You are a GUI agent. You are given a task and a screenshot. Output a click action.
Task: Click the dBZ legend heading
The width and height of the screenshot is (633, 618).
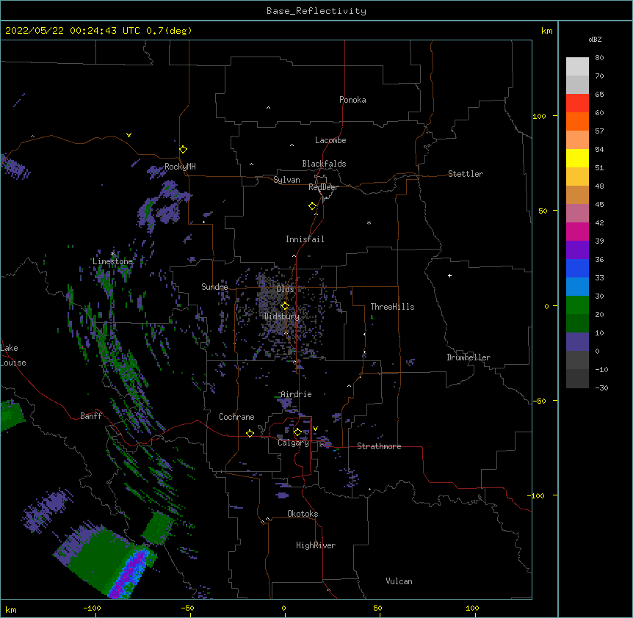click(595, 39)
